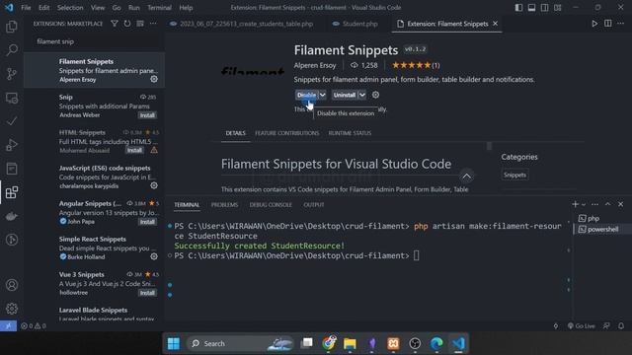Open Run and Debug view
Viewport: 632px width, 355px height.
[x=12, y=145]
